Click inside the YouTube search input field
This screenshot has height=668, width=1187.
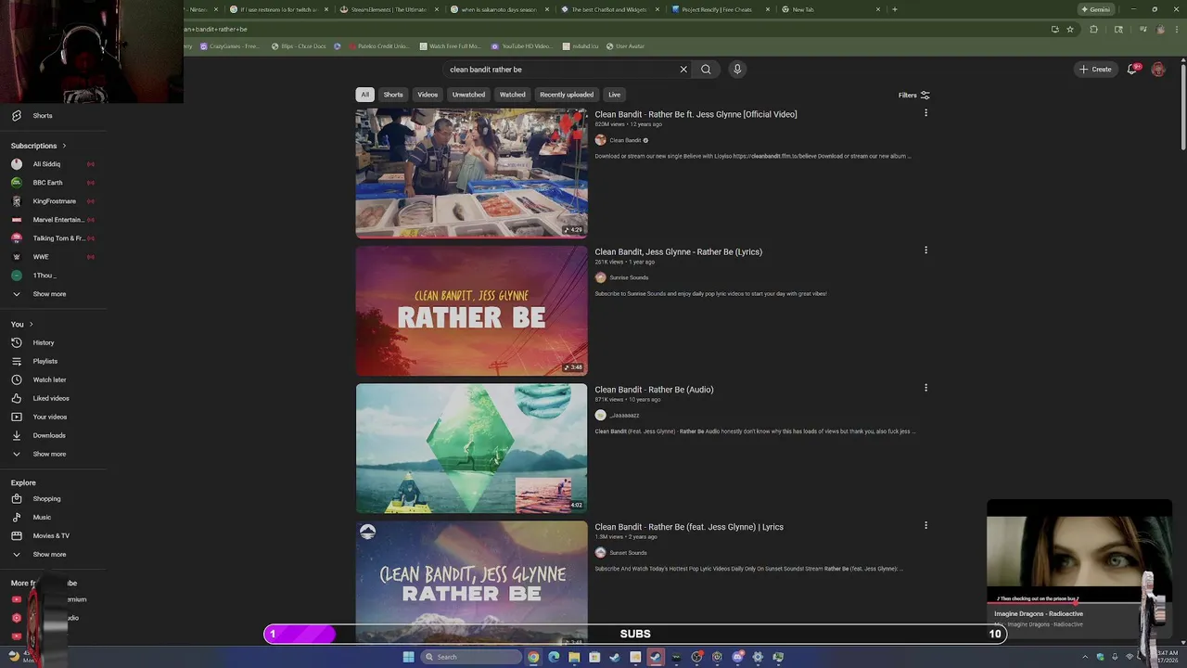pyautogui.click(x=561, y=70)
